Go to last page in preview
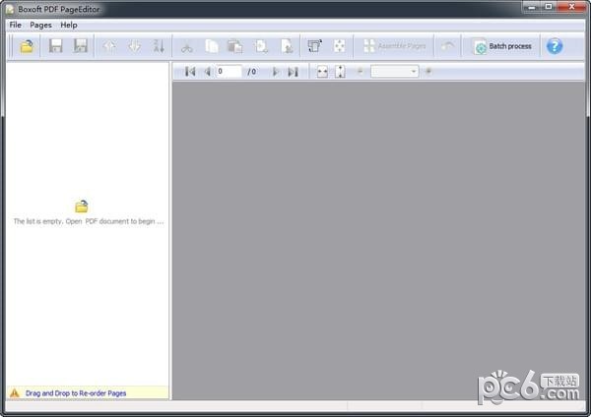Image resolution: width=591 pixels, height=417 pixels. pos(293,72)
